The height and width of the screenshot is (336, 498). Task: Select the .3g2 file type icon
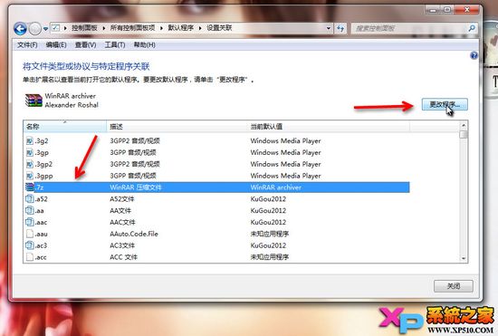(30, 140)
